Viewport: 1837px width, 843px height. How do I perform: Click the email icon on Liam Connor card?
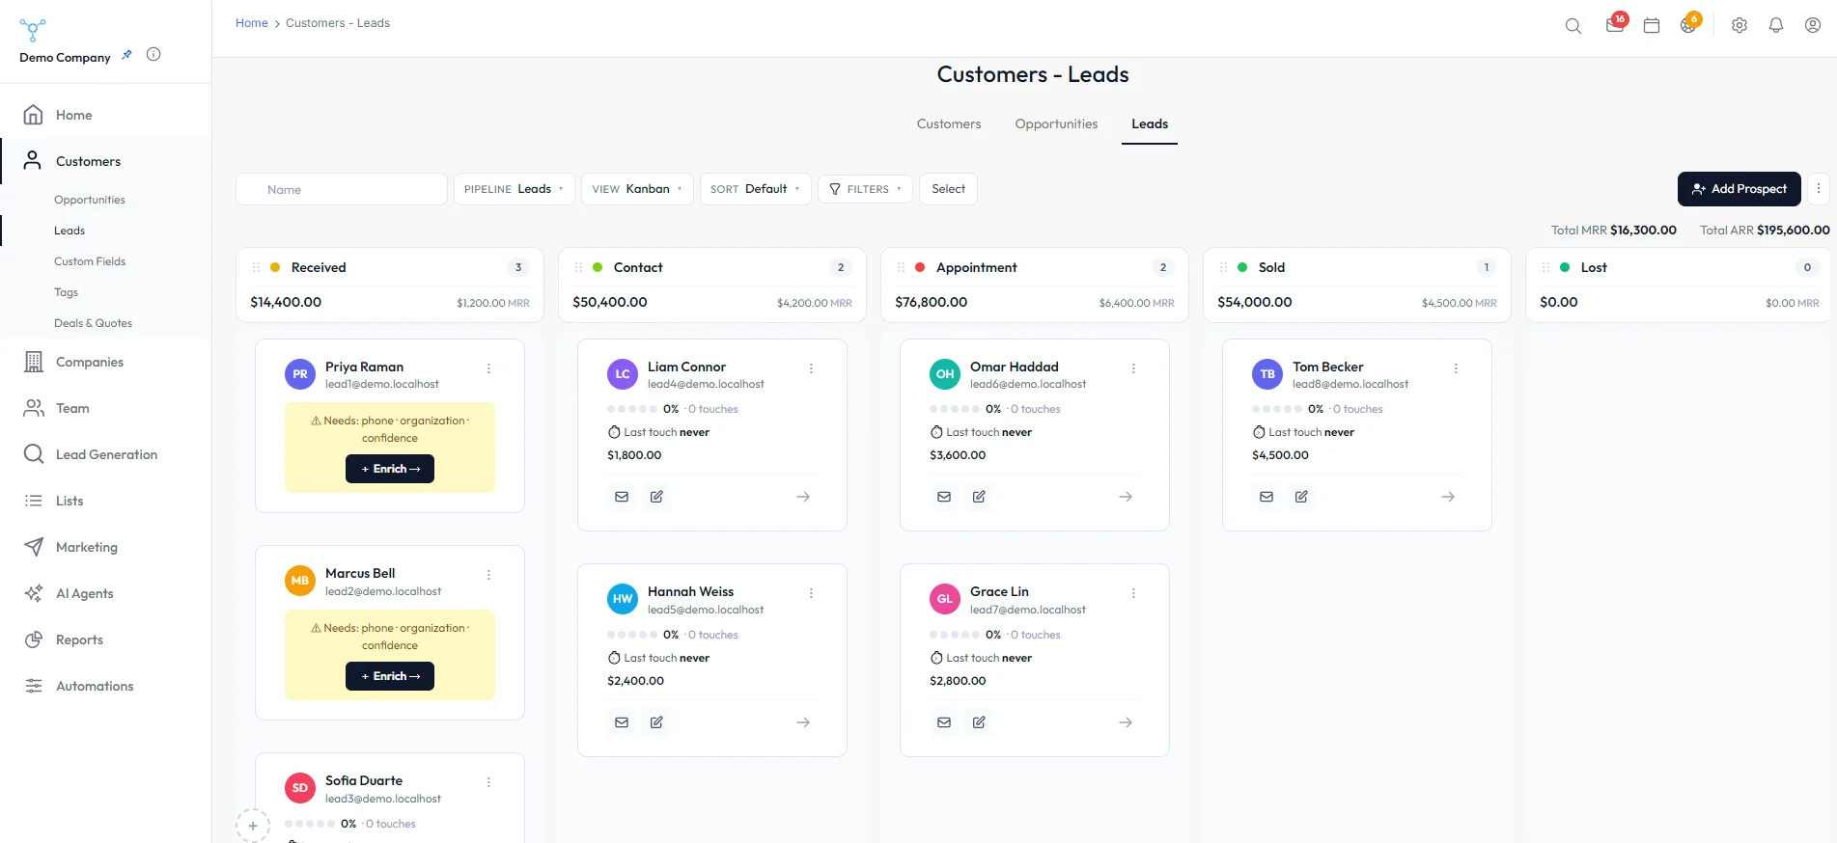point(622,497)
